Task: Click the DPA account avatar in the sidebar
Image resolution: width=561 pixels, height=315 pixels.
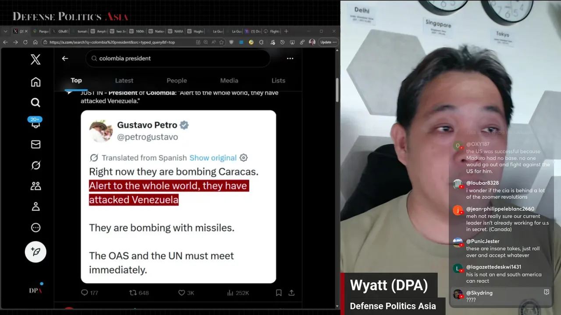Action: coord(36,290)
